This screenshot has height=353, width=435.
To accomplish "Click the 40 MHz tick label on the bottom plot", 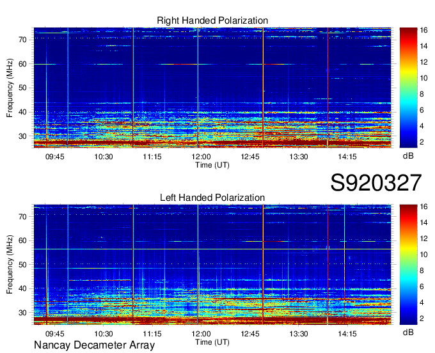I will (x=23, y=289).
